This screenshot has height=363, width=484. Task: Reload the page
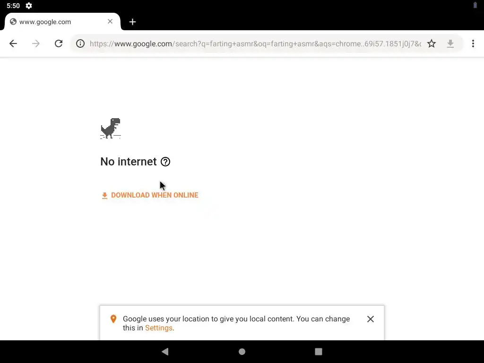coord(59,43)
